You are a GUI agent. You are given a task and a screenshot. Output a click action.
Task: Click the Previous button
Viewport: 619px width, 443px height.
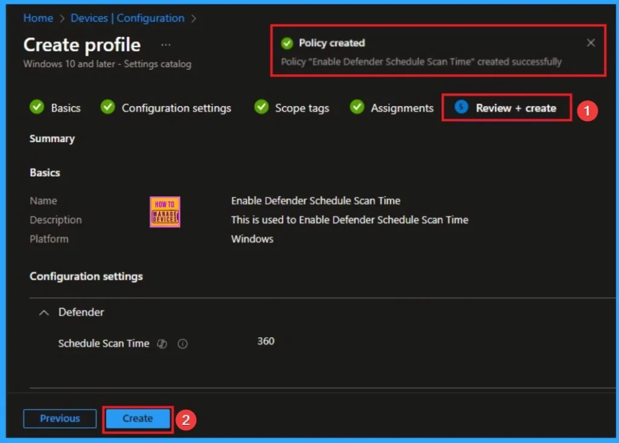[x=59, y=418]
